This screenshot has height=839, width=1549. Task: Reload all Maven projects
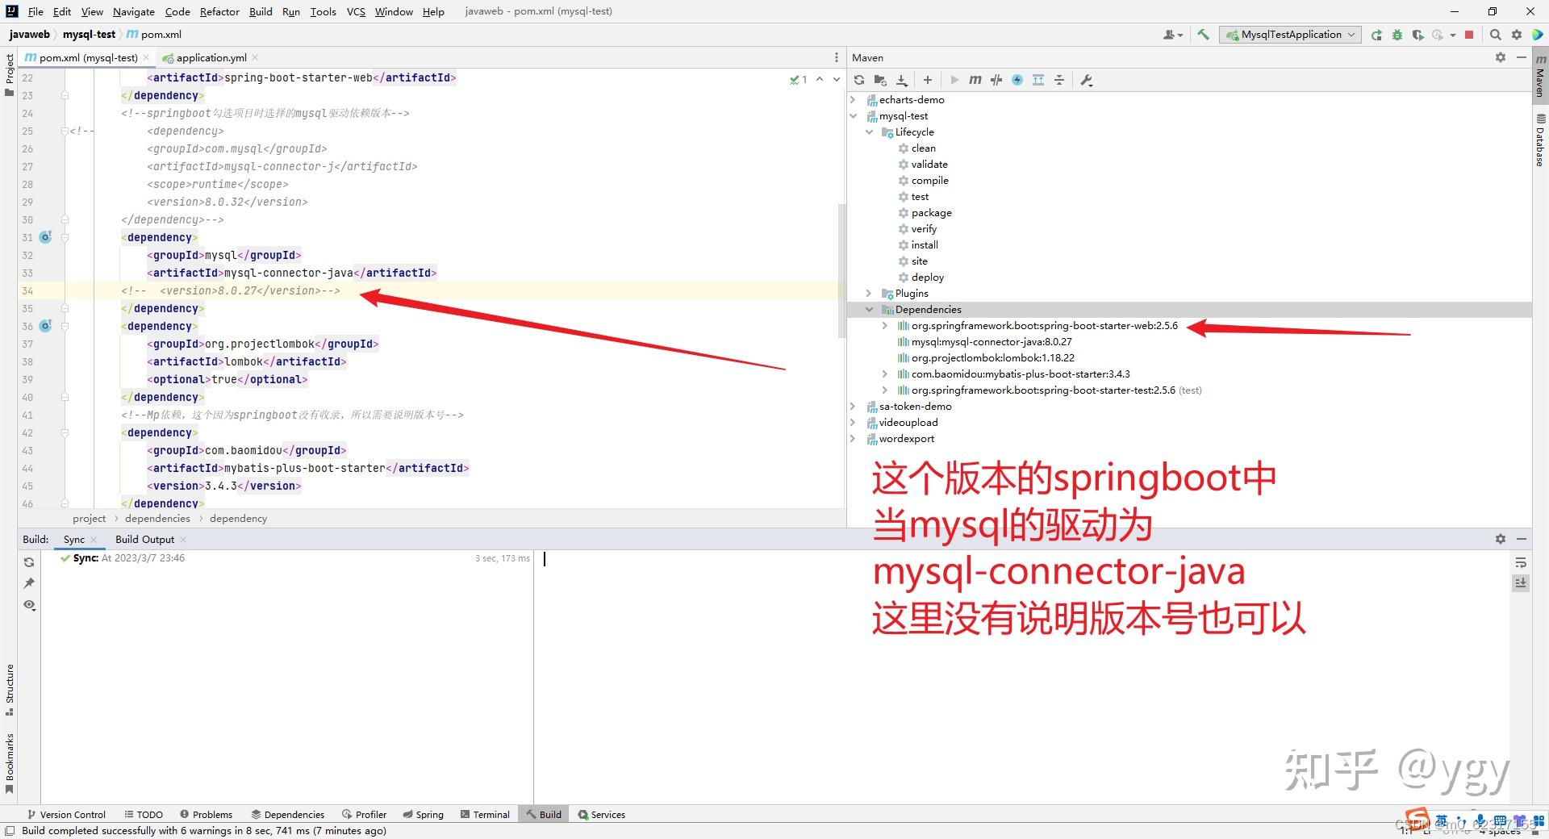859,80
